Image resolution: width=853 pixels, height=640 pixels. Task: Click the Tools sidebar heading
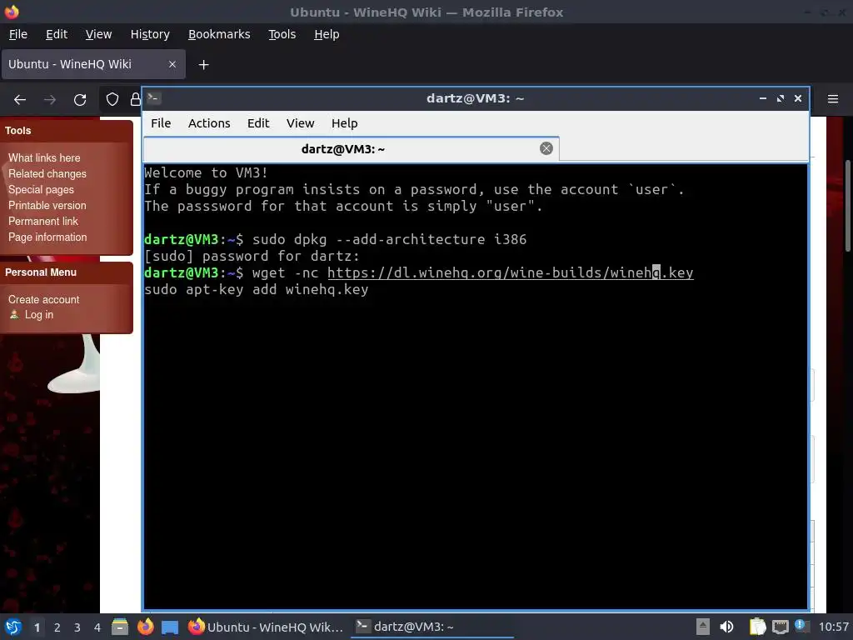(x=18, y=131)
